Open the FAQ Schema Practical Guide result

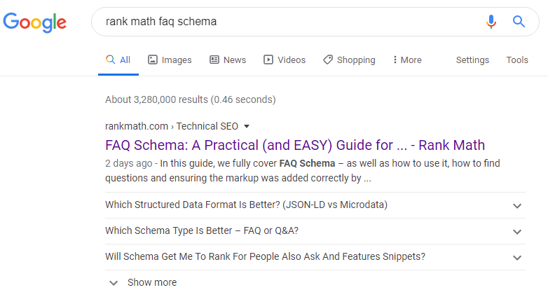[295, 145]
